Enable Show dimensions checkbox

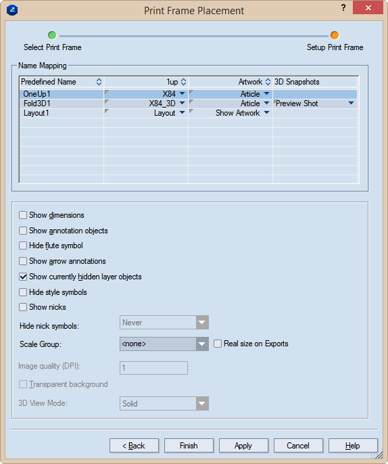click(23, 215)
